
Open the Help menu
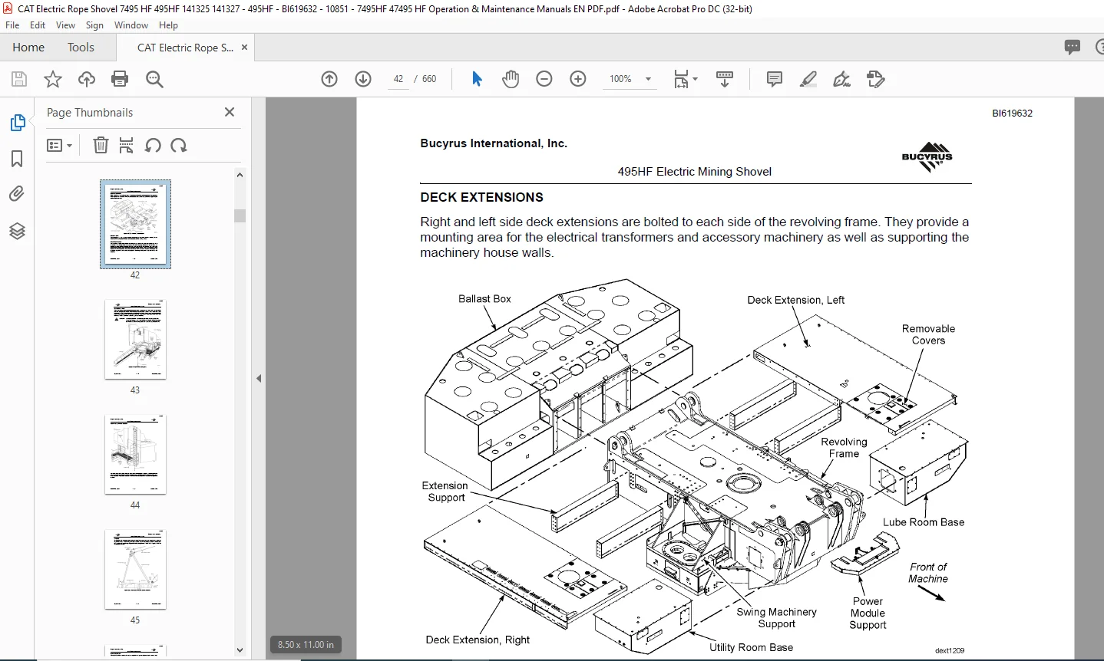168,25
